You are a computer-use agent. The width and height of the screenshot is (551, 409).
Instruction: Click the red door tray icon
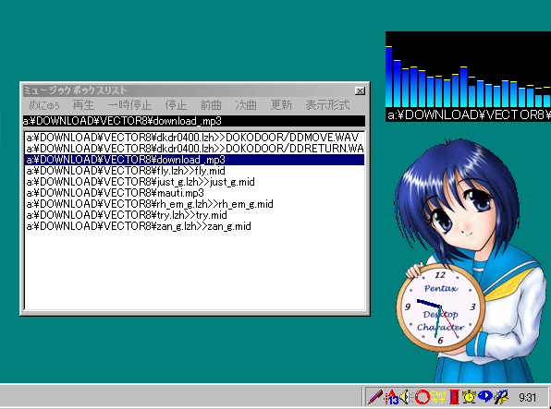[x=454, y=397]
